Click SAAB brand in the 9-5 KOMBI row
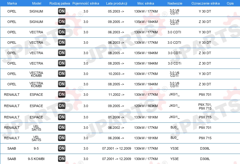 [12, 159]
